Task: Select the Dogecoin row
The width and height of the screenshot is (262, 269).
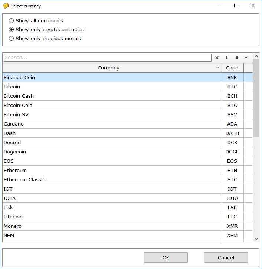Action: click(128, 152)
